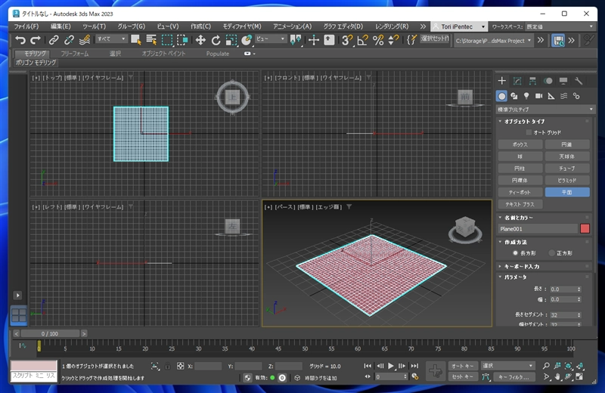The image size is (605, 393).
Task: Select the 正方形 radio button
Action: tap(551, 253)
